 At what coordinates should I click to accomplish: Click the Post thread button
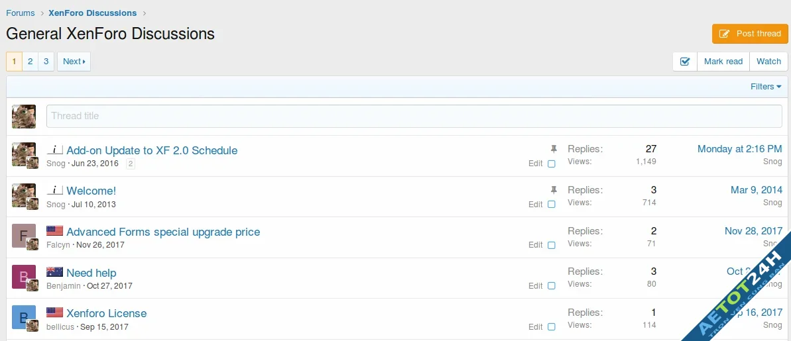(x=750, y=34)
